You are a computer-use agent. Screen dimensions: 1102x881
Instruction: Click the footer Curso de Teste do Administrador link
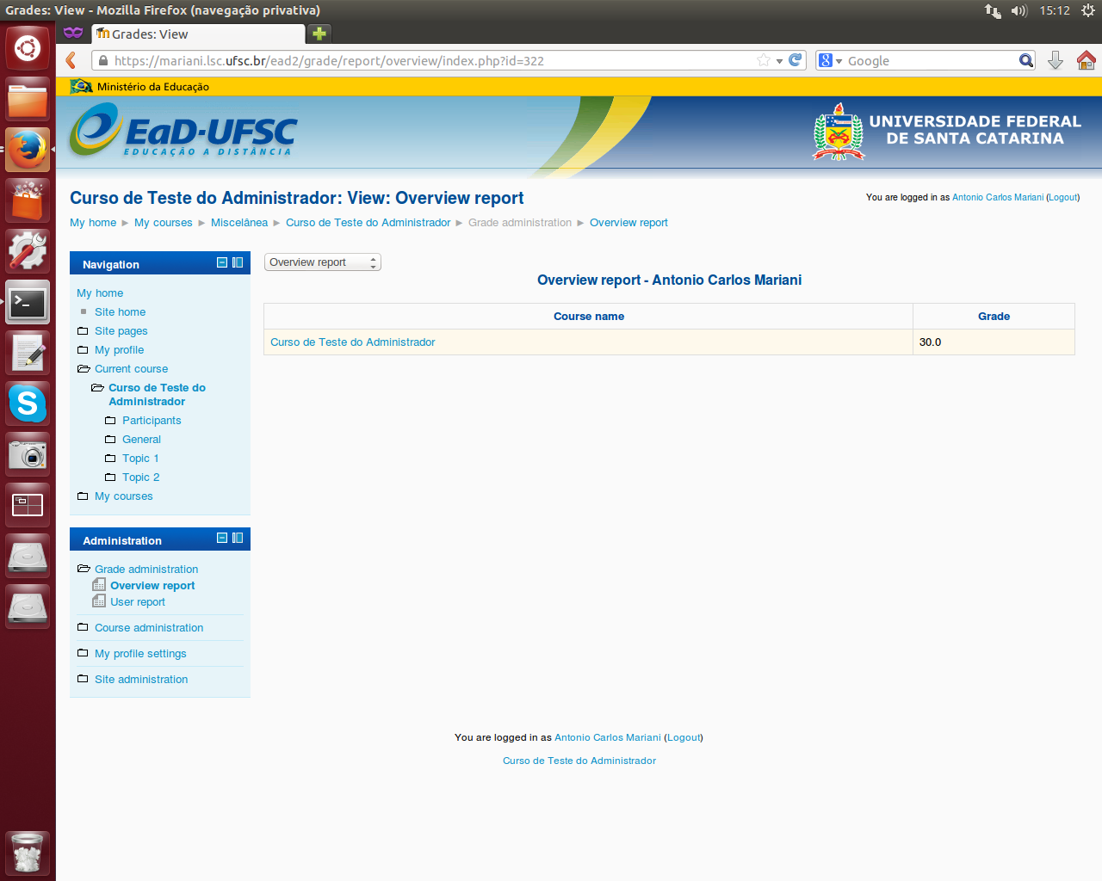click(x=579, y=761)
